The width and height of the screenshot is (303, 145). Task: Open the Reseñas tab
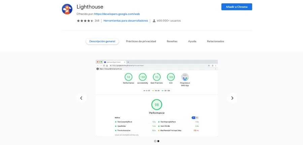(x=172, y=41)
